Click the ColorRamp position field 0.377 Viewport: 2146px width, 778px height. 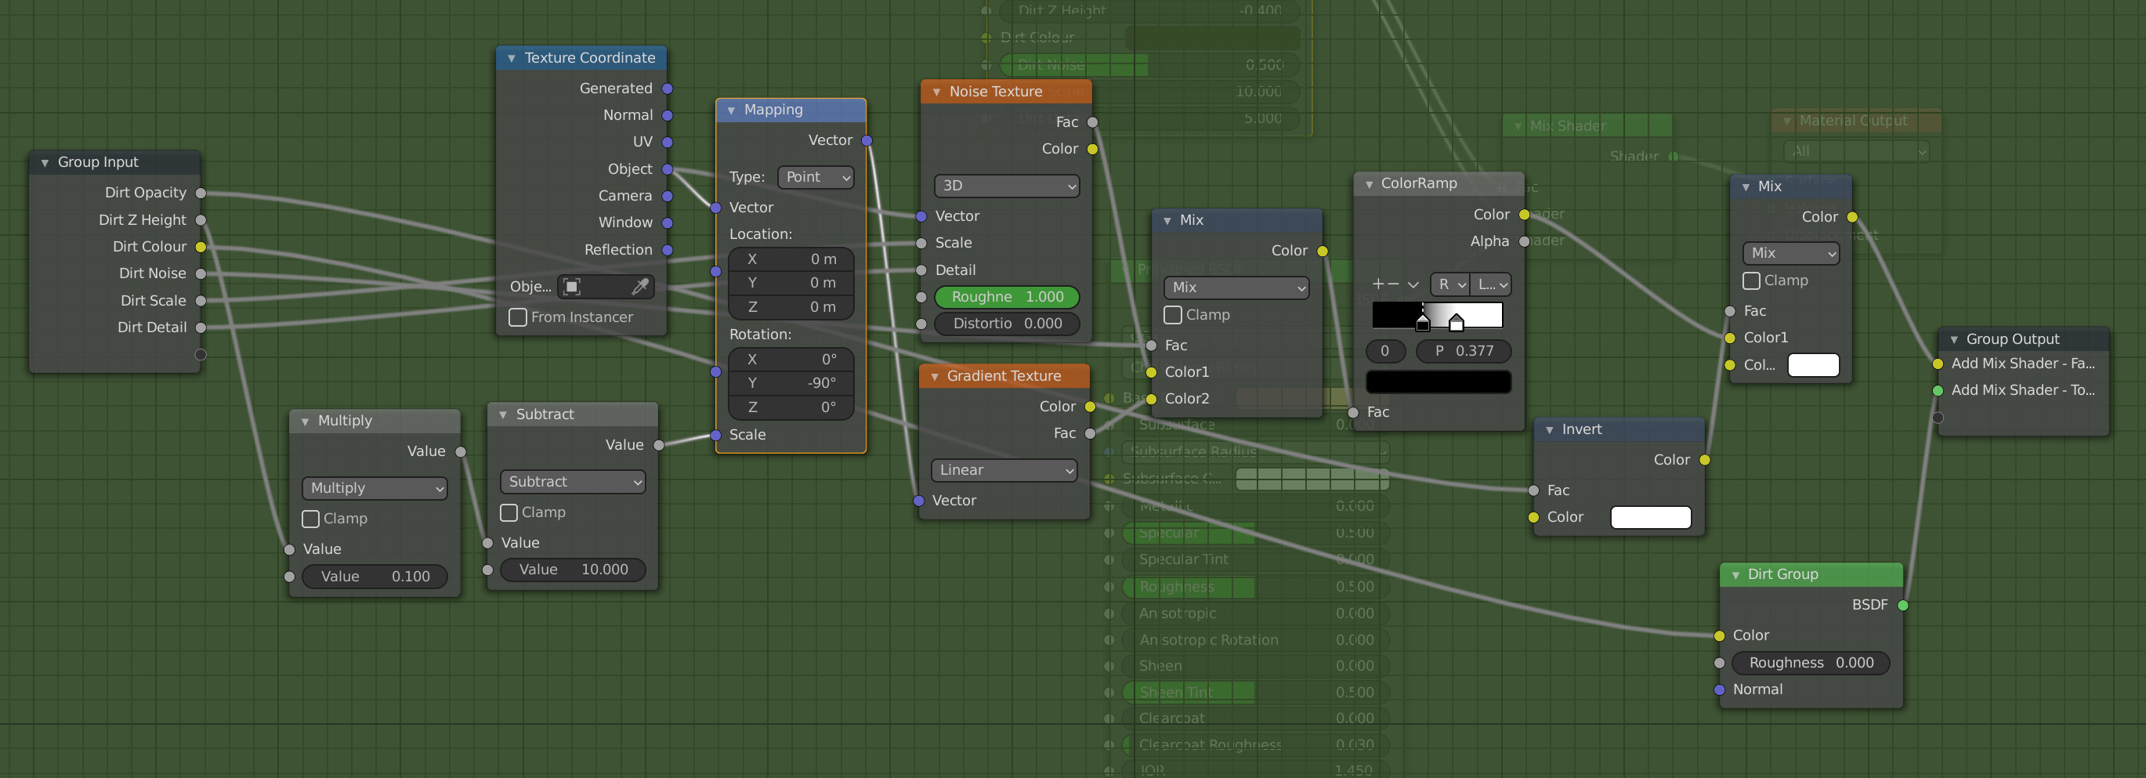tap(1464, 352)
